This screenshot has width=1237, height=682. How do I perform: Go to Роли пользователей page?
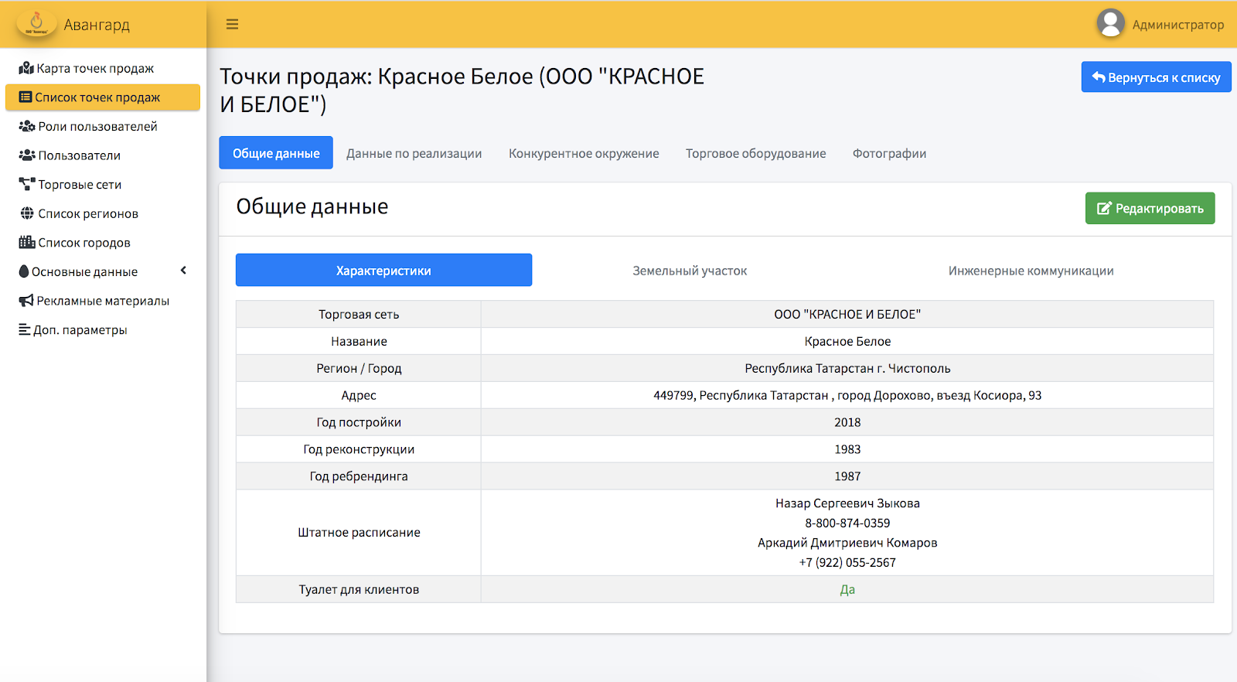103,126
